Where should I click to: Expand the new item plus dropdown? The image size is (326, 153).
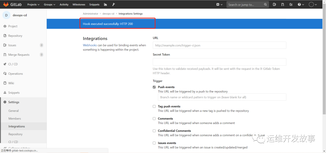point(219,4)
